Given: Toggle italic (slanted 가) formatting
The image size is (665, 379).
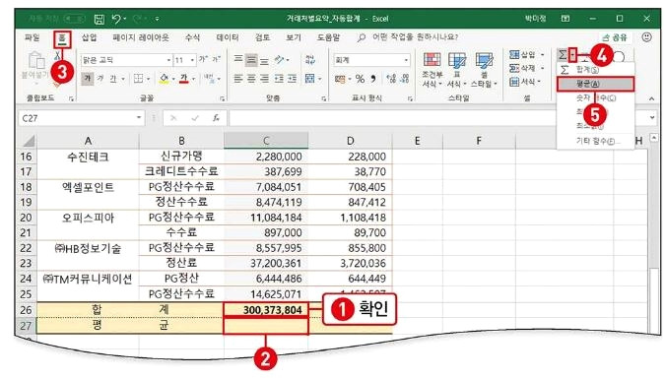Looking at the screenshot, I should coord(100,79).
